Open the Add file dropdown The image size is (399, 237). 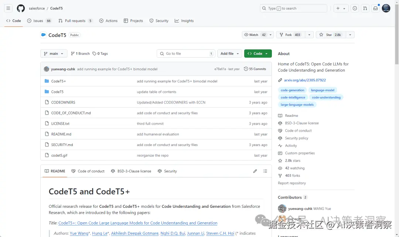pos(229,54)
